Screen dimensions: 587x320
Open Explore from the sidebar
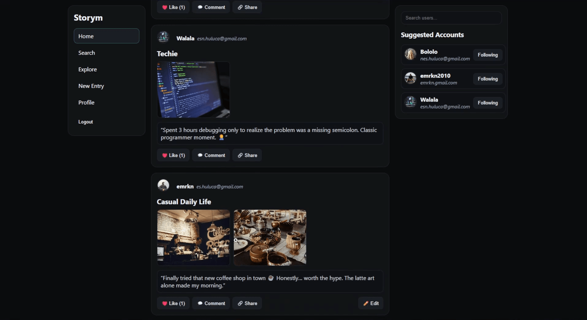pyautogui.click(x=88, y=69)
